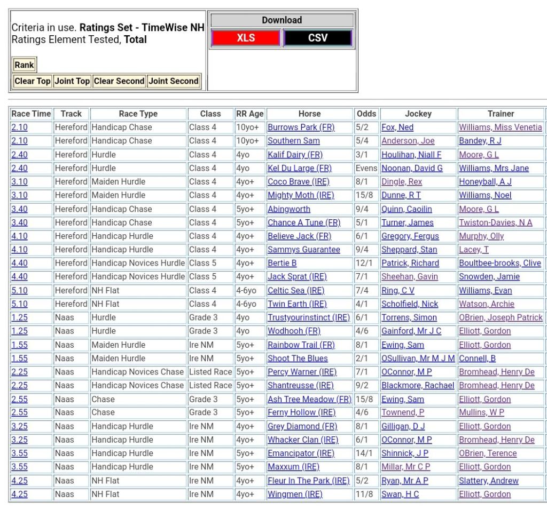Download the ratings as CSV
The height and width of the screenshot is (510, 547).
pos(317,38)
